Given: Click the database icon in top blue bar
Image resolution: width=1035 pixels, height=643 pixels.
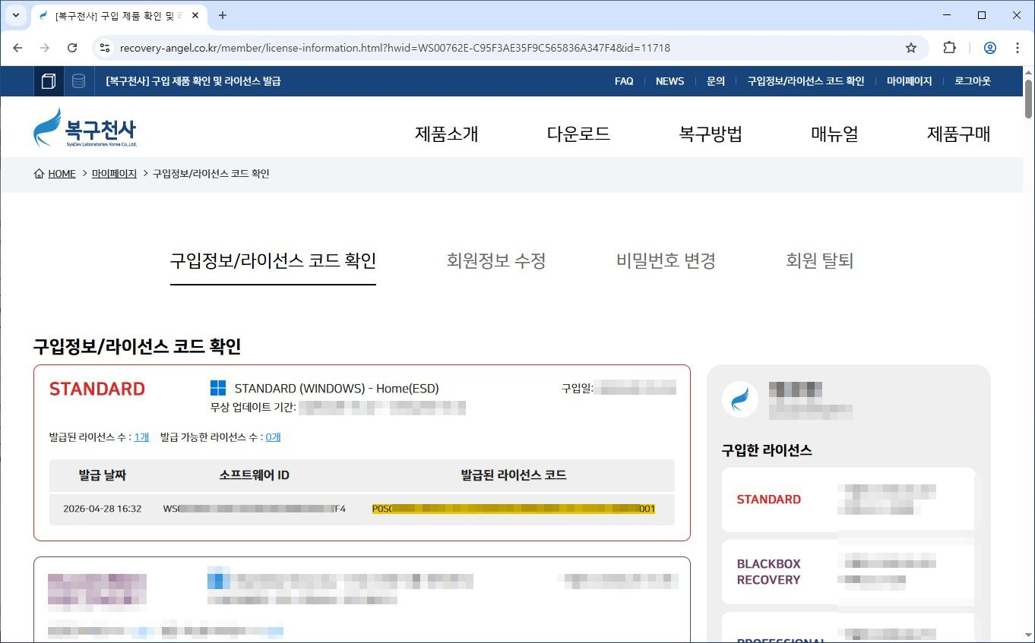Looking at the screenshot, I should [78, 81].
